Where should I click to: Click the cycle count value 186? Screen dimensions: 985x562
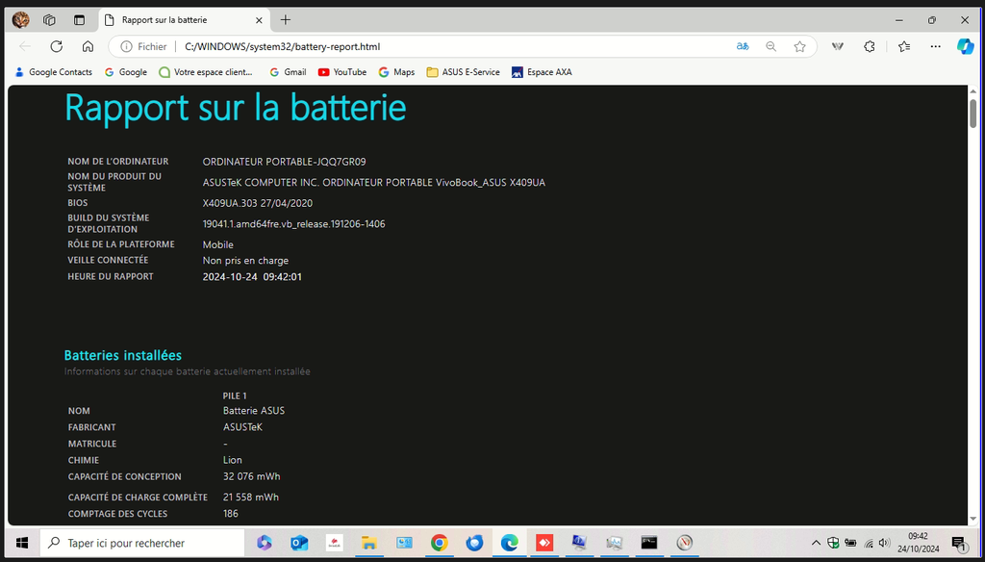[231, 514]
